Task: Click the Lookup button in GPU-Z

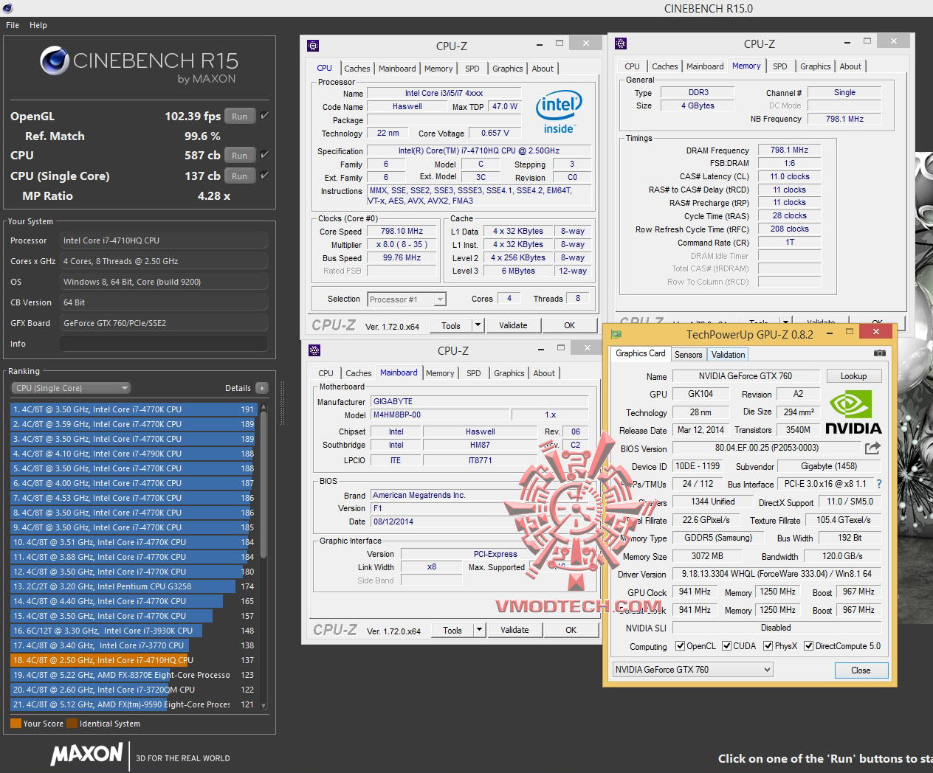Action: [x=854, y=376]
